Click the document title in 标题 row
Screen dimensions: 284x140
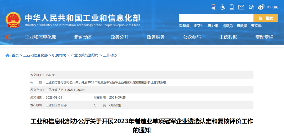[106, 83]
